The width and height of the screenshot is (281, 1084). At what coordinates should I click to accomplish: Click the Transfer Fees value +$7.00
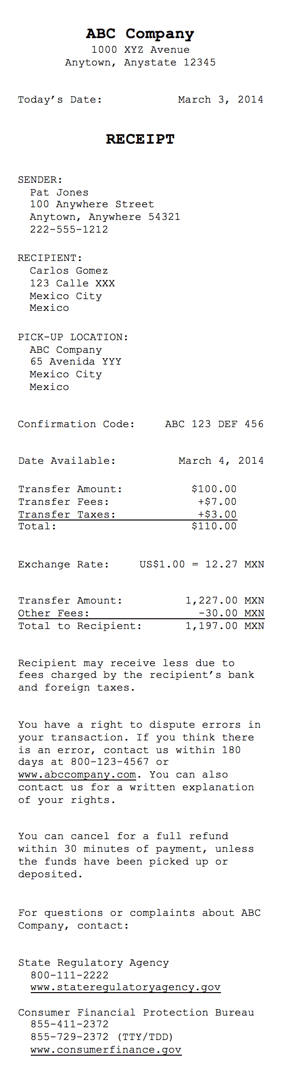pyautogui.click(x=217, y=502)
